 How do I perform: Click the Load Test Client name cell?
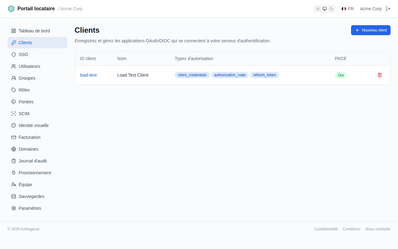tap(133, 75)
